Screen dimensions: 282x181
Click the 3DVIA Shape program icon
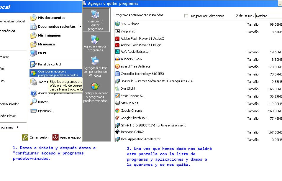pyautogui.click(x=117, y=24)
